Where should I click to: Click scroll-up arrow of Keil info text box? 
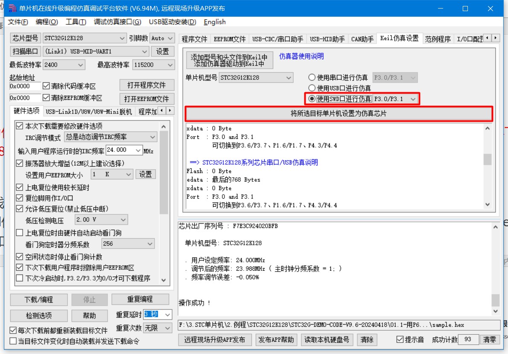[x=487, y=129]
